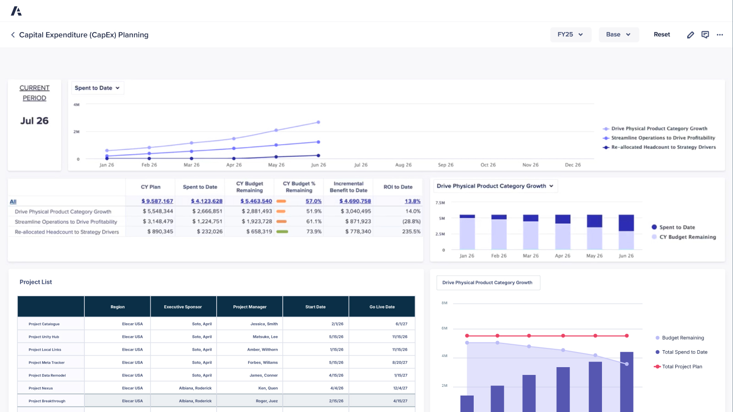Open the Drive Physical Product Category Growth dropdown
This screenshot has width=733, height=412.
pos(495,186)
